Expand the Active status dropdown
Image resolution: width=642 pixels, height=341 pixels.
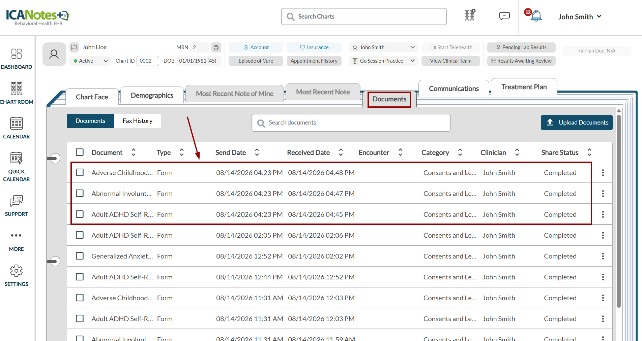pos(90,61)
